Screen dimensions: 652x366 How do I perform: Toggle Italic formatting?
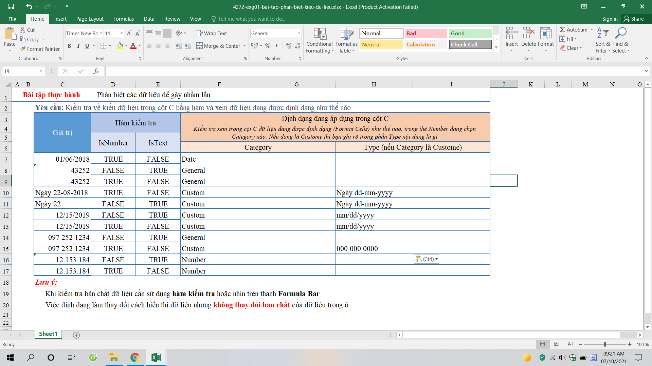click(78, 46)
